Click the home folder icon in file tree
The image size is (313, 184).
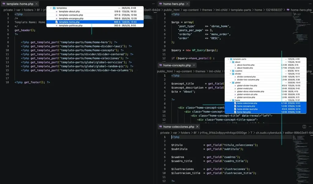(233, 100)
